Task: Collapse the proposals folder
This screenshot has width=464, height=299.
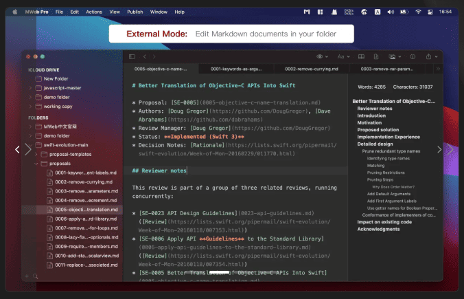Action: coord(36,164)
